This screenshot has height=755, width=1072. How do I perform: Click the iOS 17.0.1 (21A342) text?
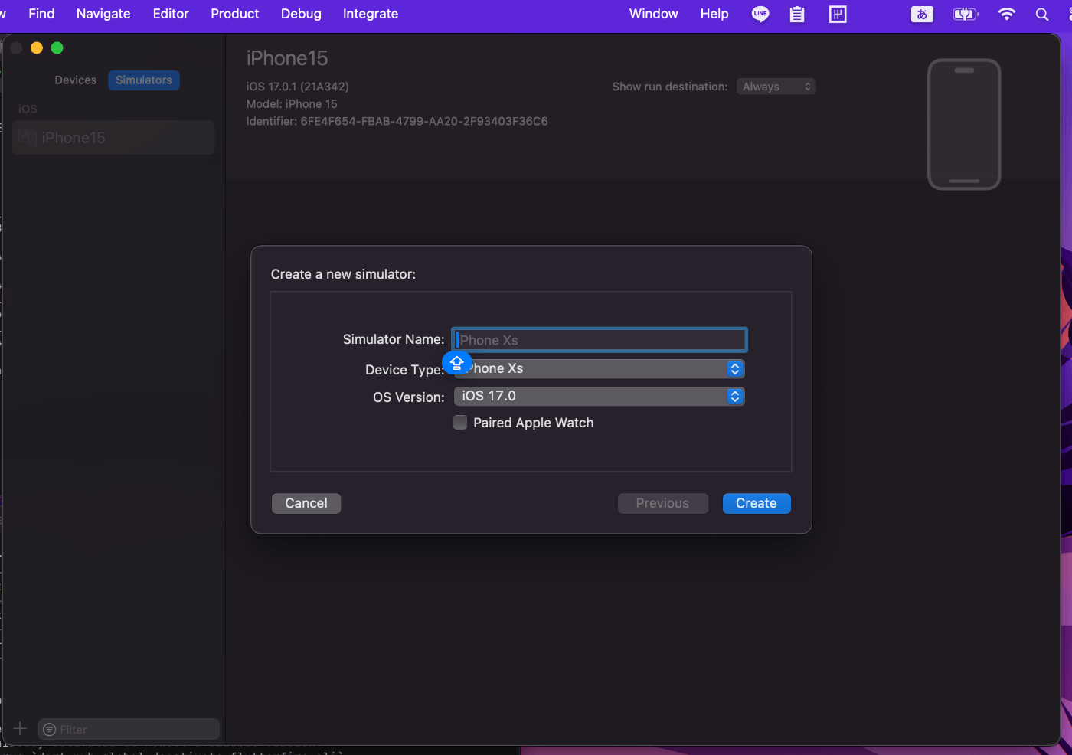click(297, 87)
